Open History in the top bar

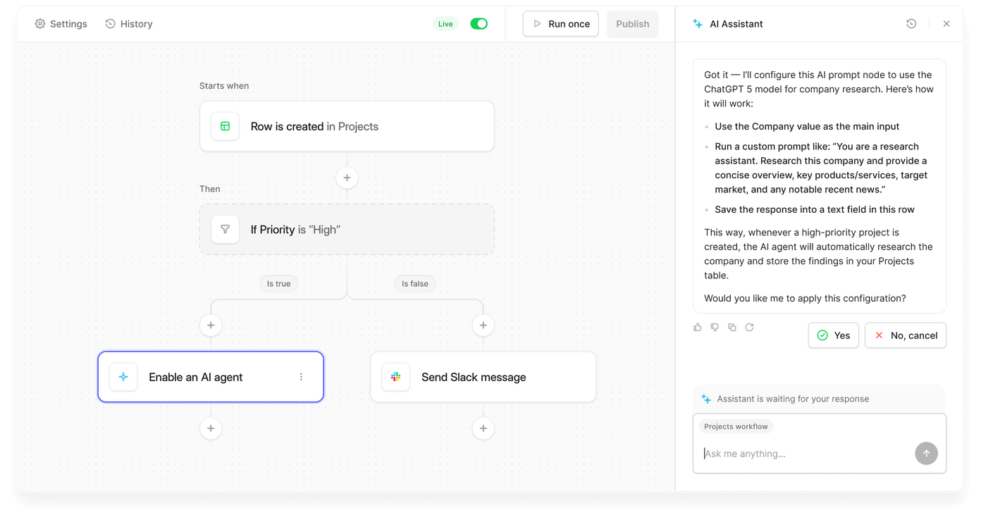pyautogui.click(x=129, y=24)
